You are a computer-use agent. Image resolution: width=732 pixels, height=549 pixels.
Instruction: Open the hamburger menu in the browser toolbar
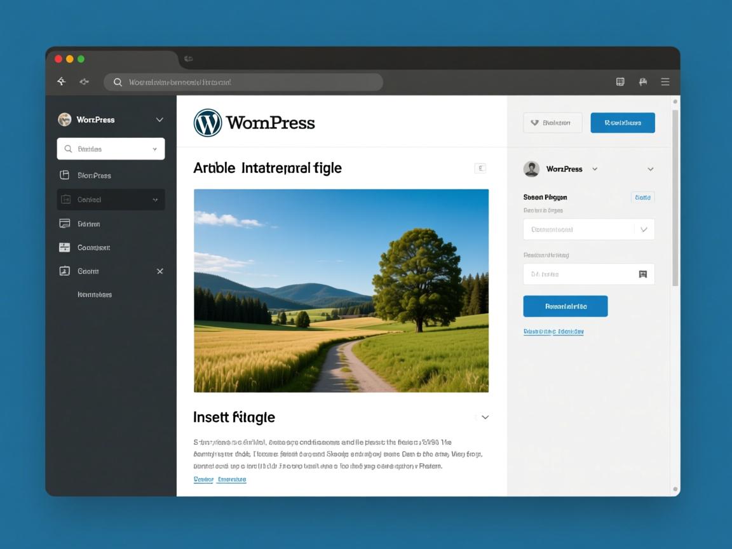[665, 82]
